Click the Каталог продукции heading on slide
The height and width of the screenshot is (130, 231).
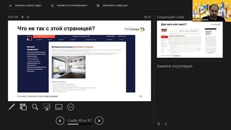point(32,48)
